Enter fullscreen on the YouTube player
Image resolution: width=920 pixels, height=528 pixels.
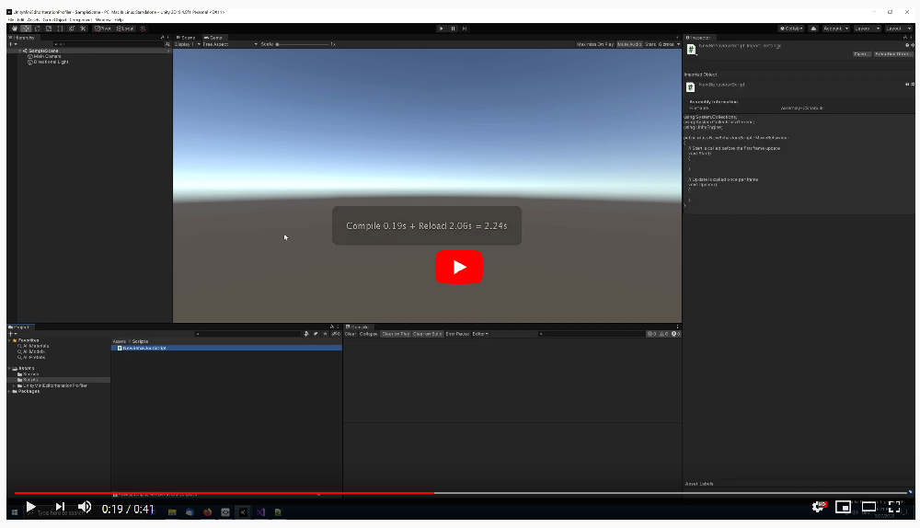tap(894, 507)
